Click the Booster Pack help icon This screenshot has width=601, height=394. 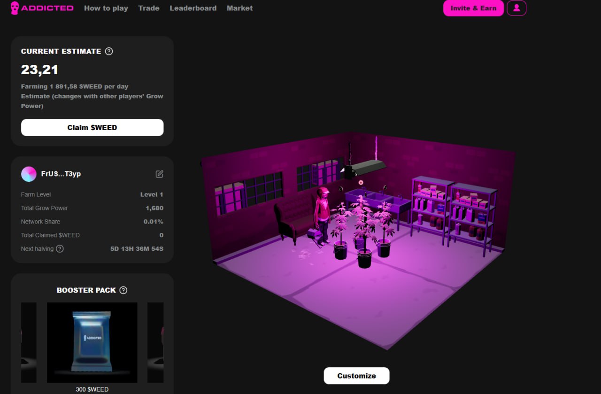point(123,290)
